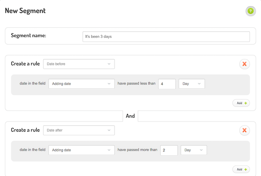Remove the Date before rule with red X

click(245, 64)
